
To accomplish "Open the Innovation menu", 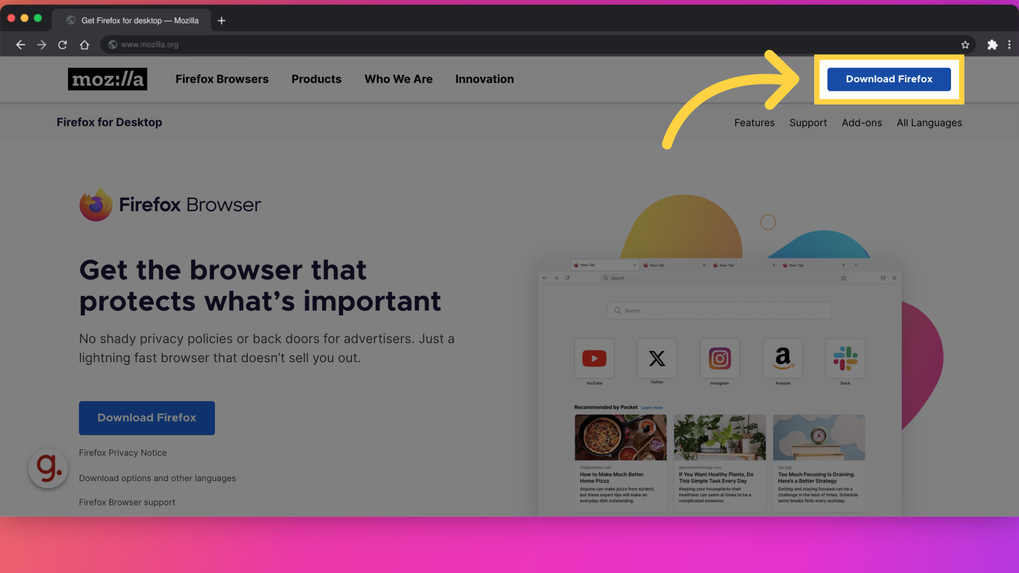I will 485,79.
